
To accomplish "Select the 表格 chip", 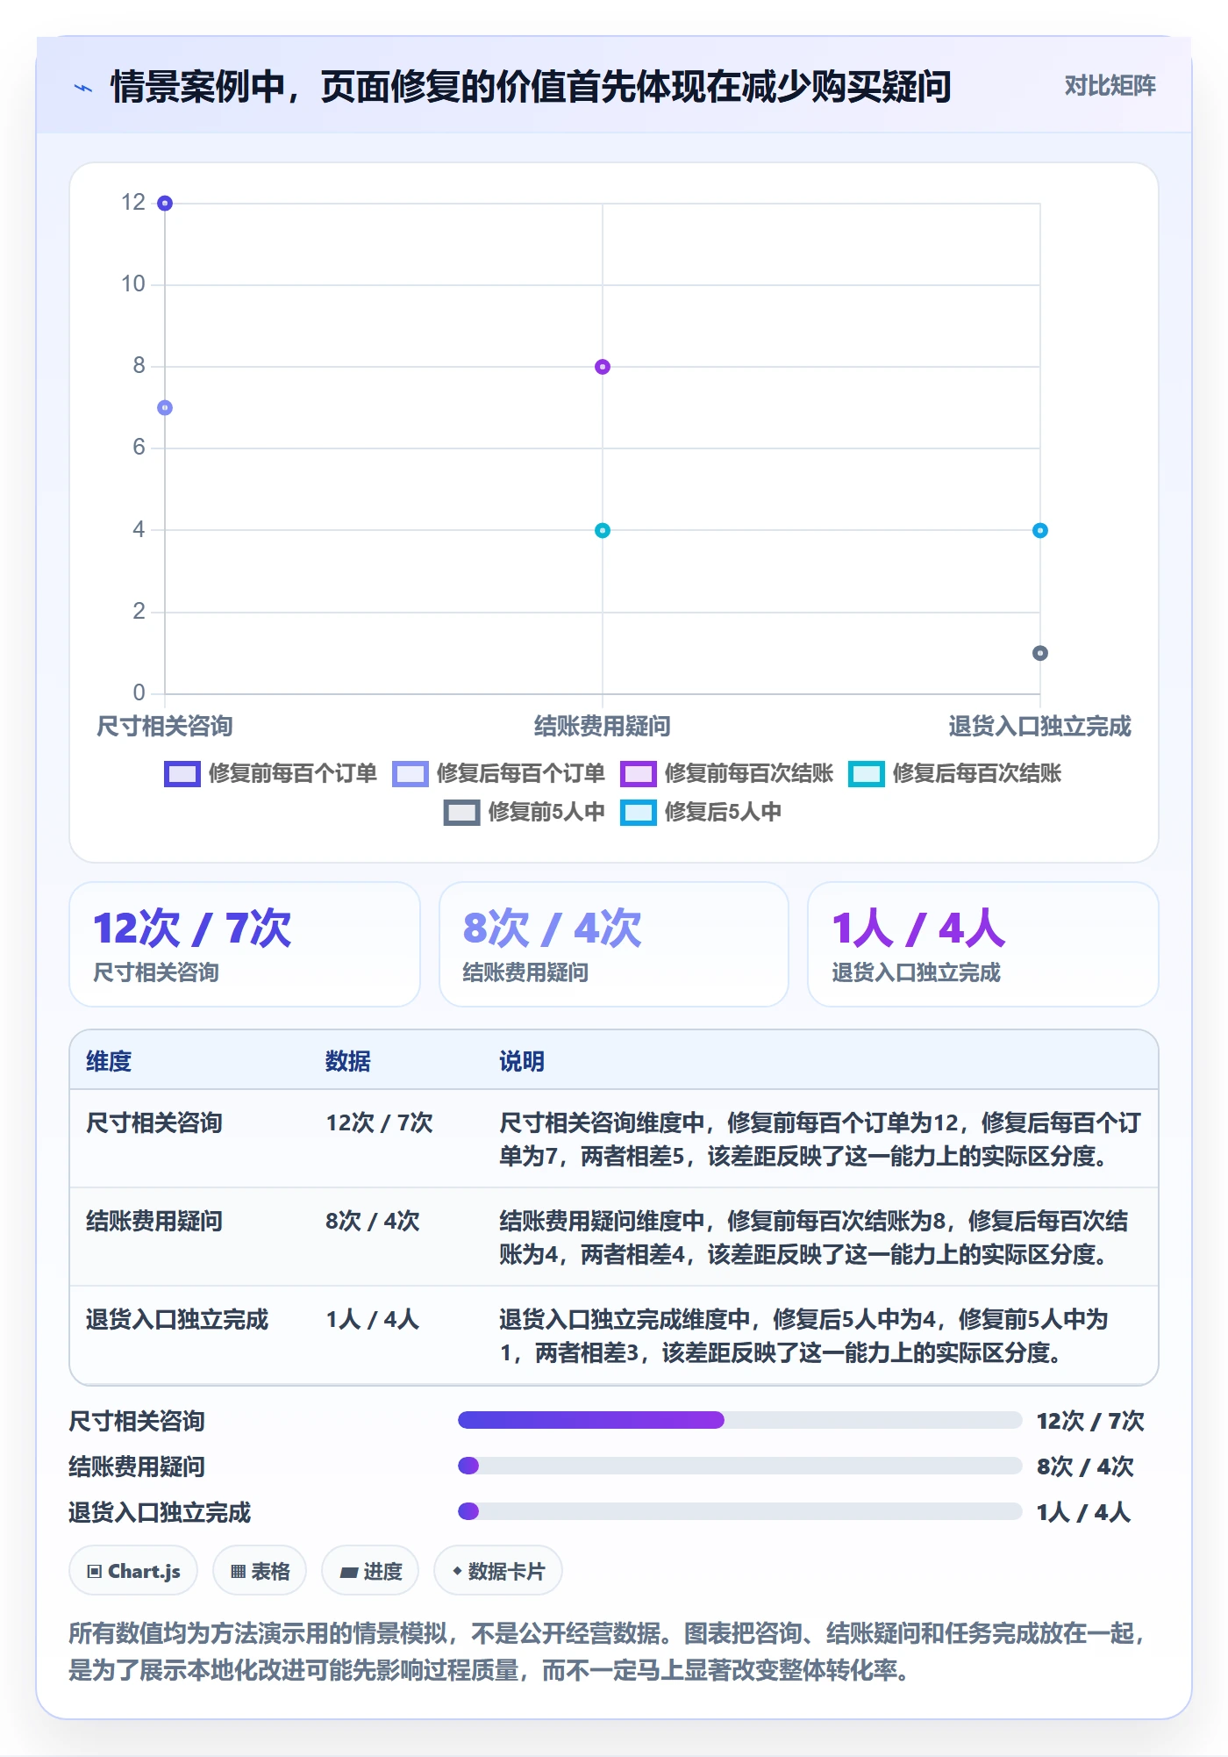I will (260, 1571).
